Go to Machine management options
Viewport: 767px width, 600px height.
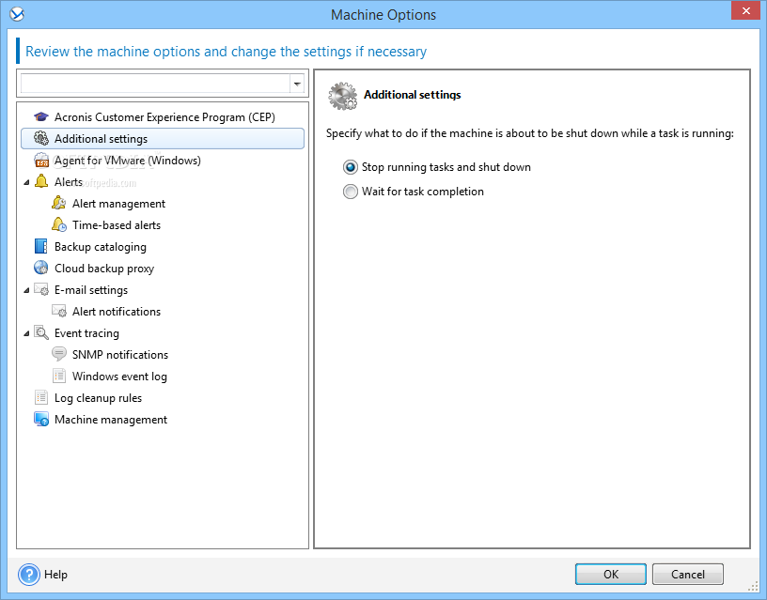tap(111, 419)
